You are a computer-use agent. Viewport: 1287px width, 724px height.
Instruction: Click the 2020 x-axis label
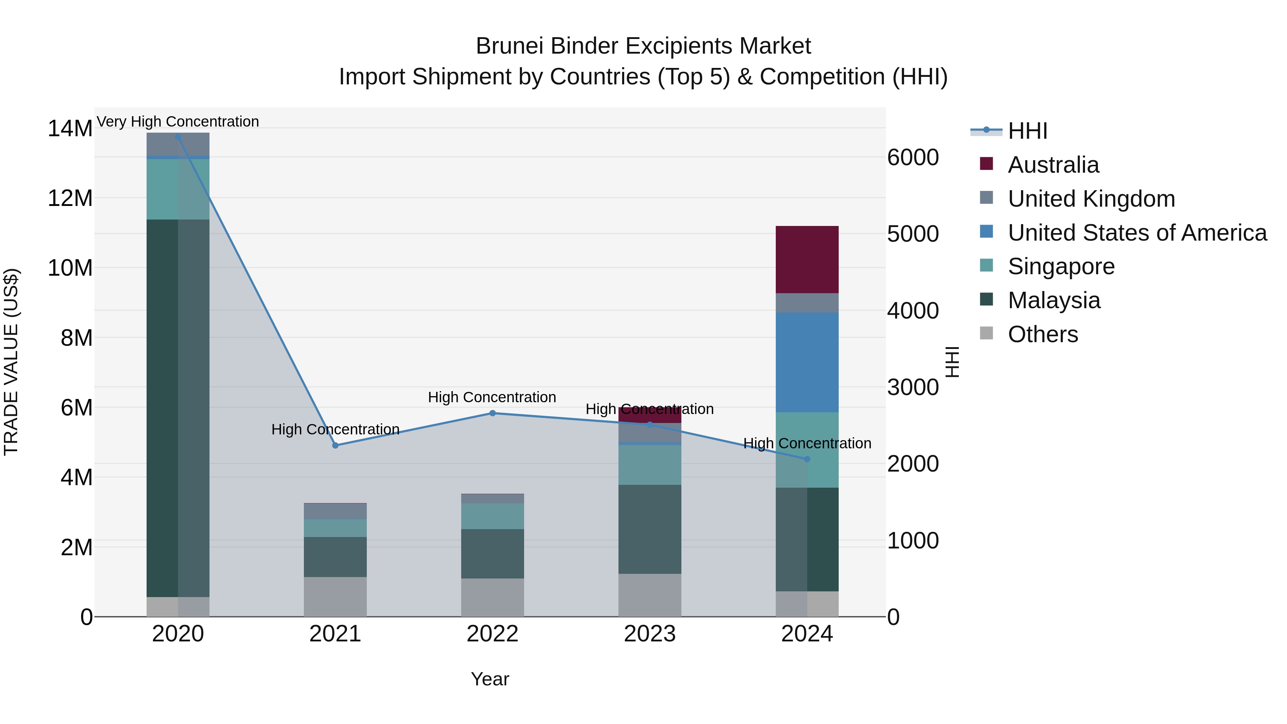(x=178, y=634)
